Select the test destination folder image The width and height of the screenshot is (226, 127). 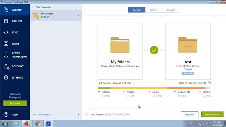[x=188, y=45]
